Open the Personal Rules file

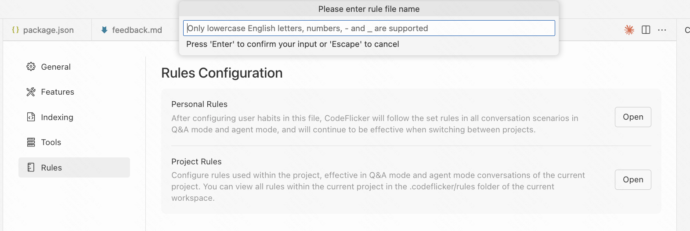click(x=632, y=117)
